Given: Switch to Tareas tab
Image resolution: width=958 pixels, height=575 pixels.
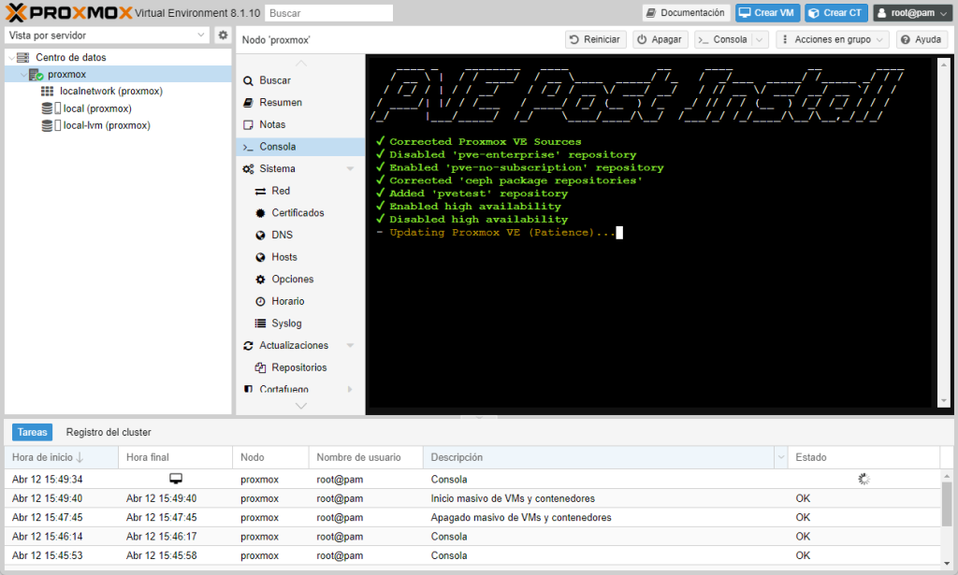Looking at the screenshot, I should point(33,432).
